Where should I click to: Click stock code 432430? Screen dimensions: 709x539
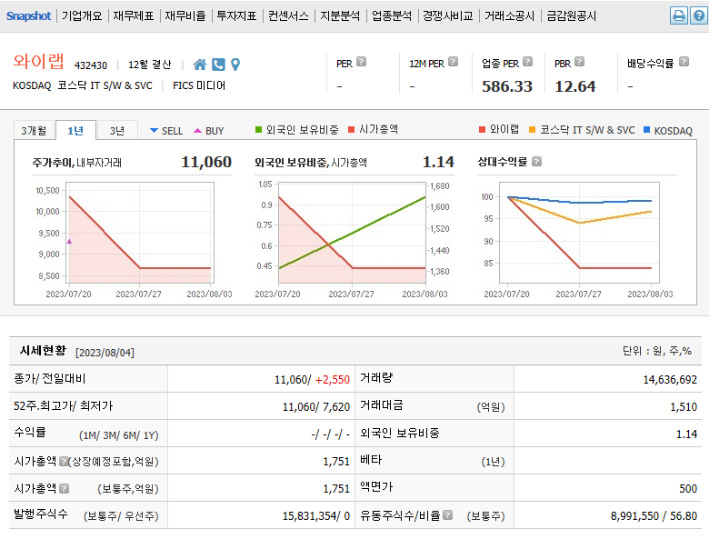[90, 65]
